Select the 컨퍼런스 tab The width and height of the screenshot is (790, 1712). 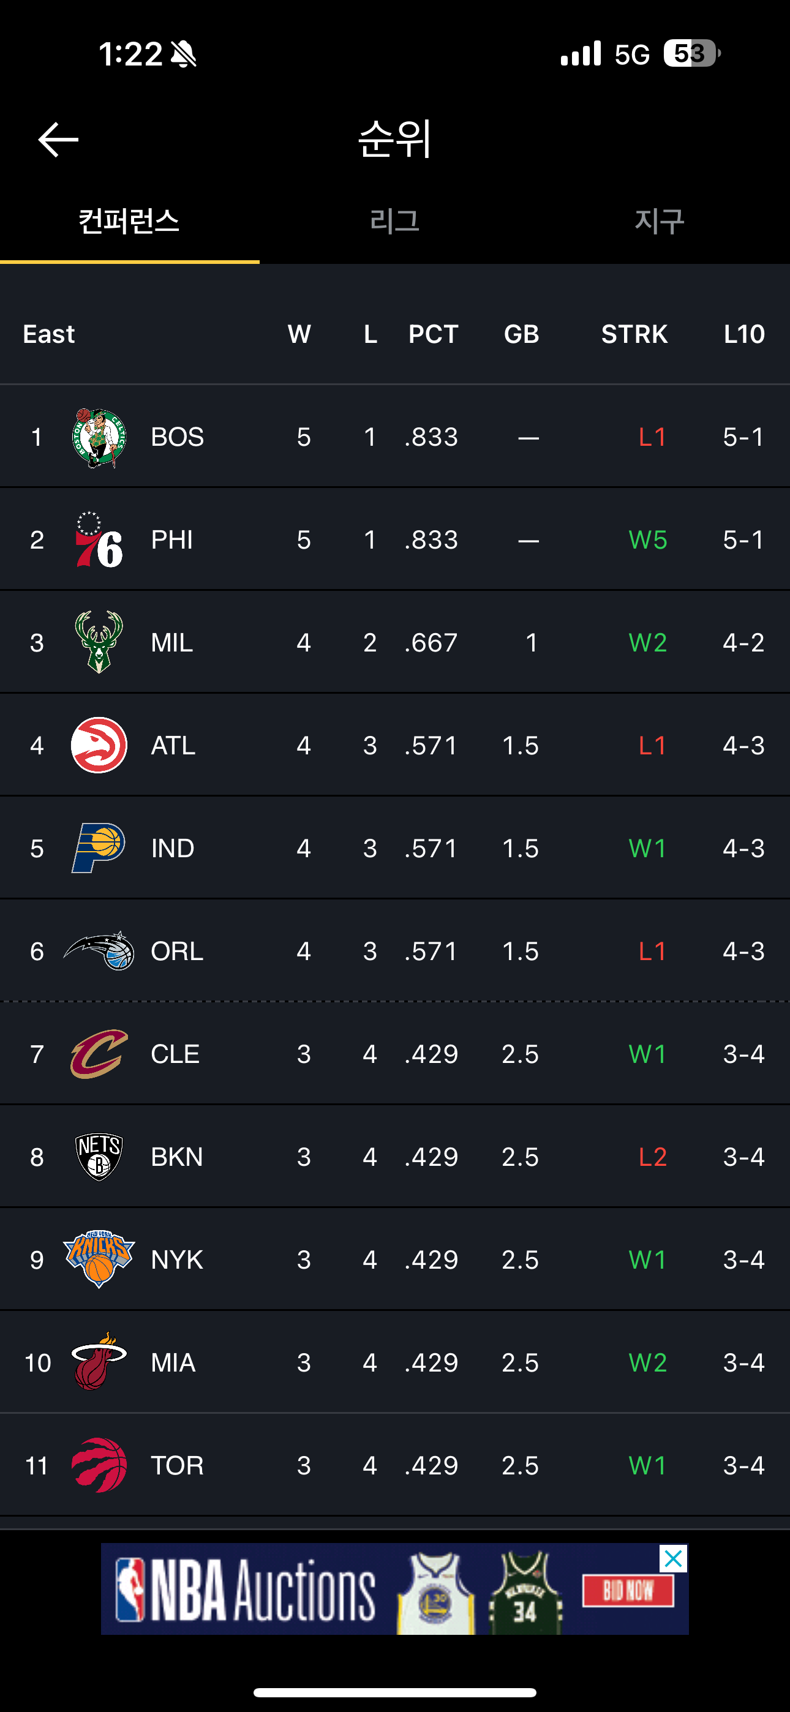click(129, 221)
